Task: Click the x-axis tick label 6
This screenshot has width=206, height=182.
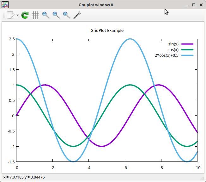Action: coord(126,168)
